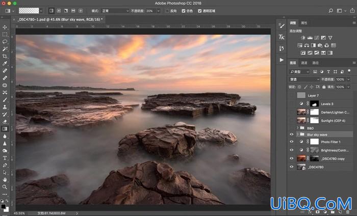Open the gradient opacity 20% slider arrow

point(159,11)
